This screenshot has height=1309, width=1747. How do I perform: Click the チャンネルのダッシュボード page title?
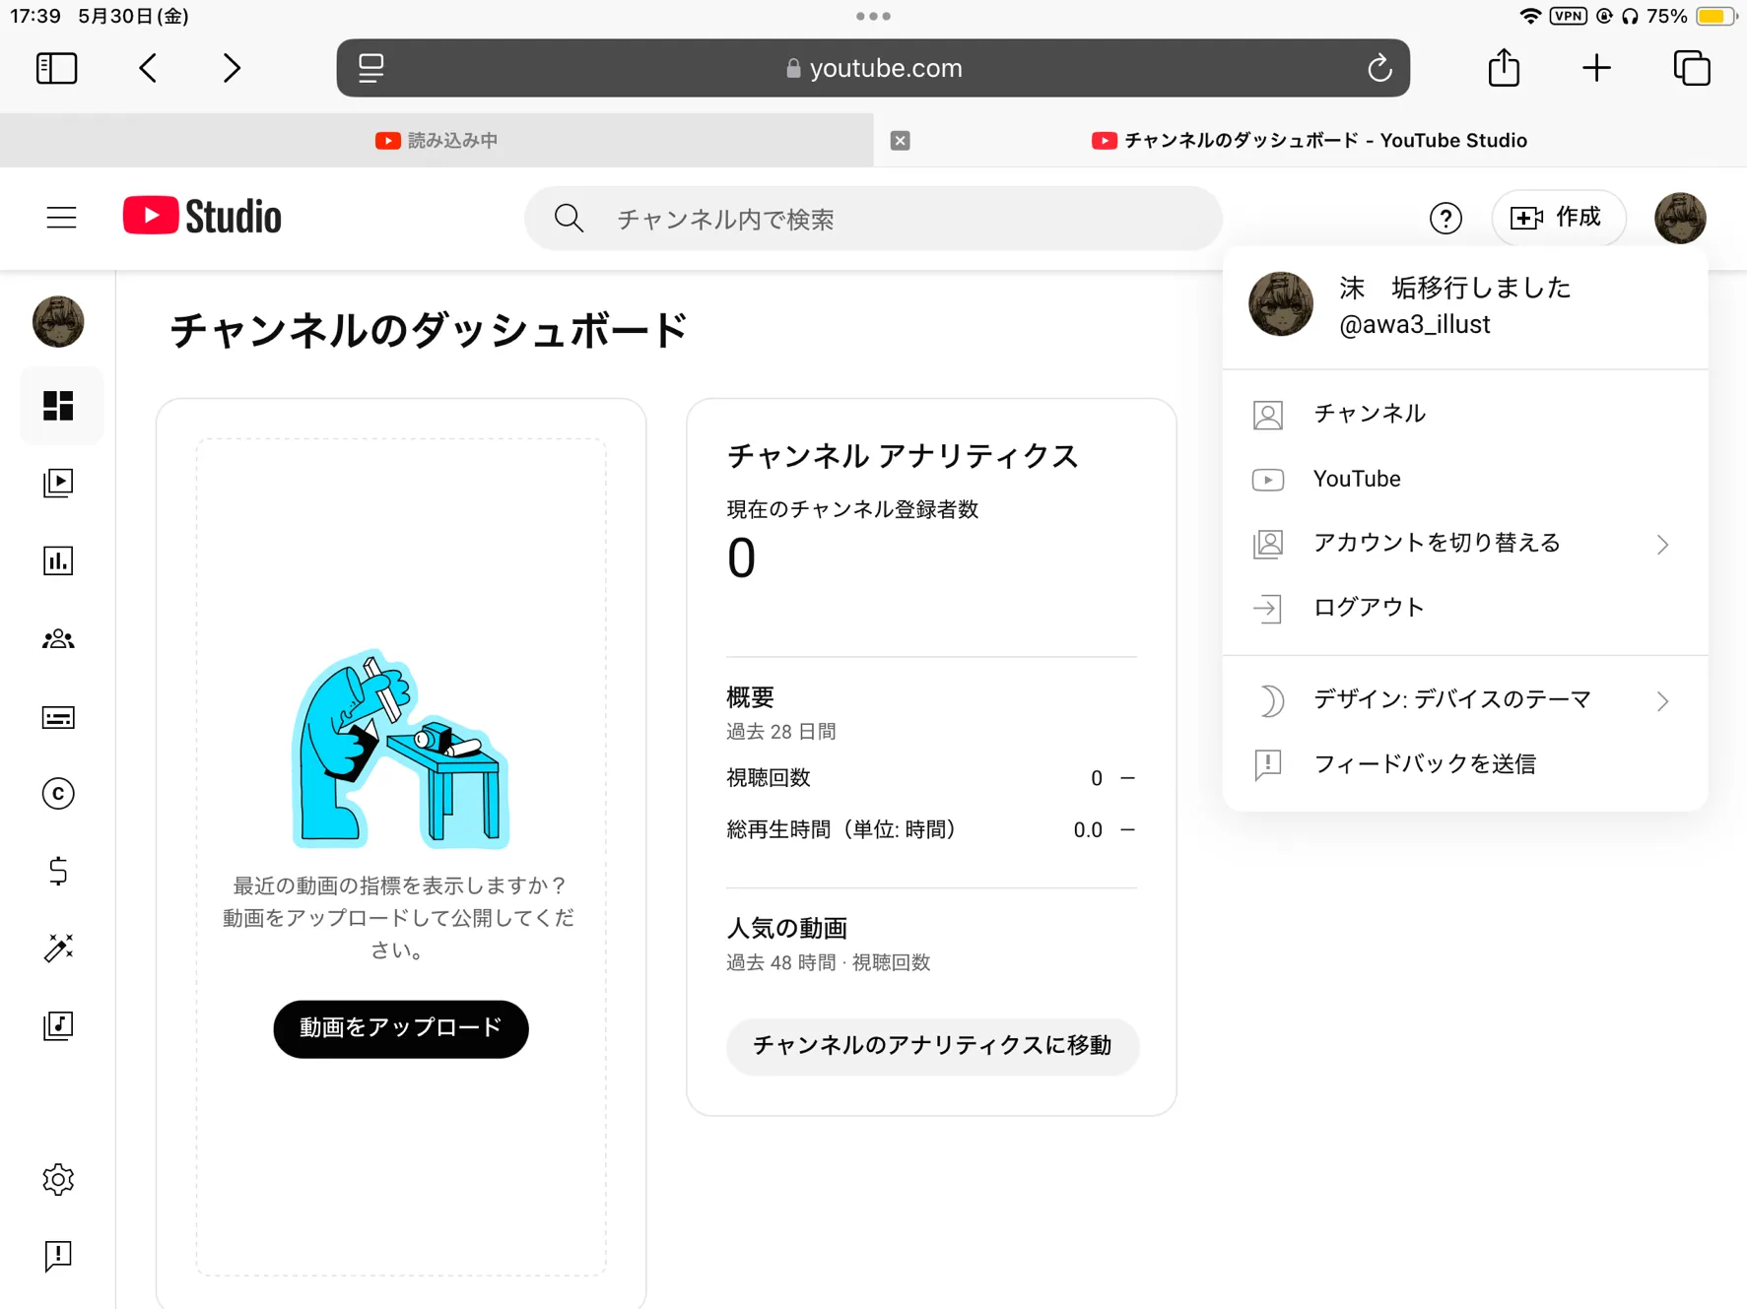(429, 330)
